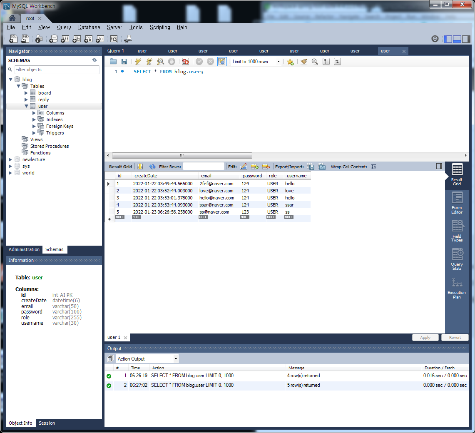Add query to favorites star icon
This screenshot has width=475, height=433.
pos(290,62)
